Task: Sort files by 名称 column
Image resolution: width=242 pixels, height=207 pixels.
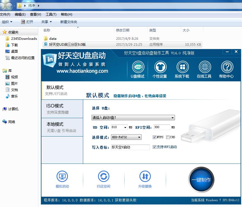Action: point(47,30)
